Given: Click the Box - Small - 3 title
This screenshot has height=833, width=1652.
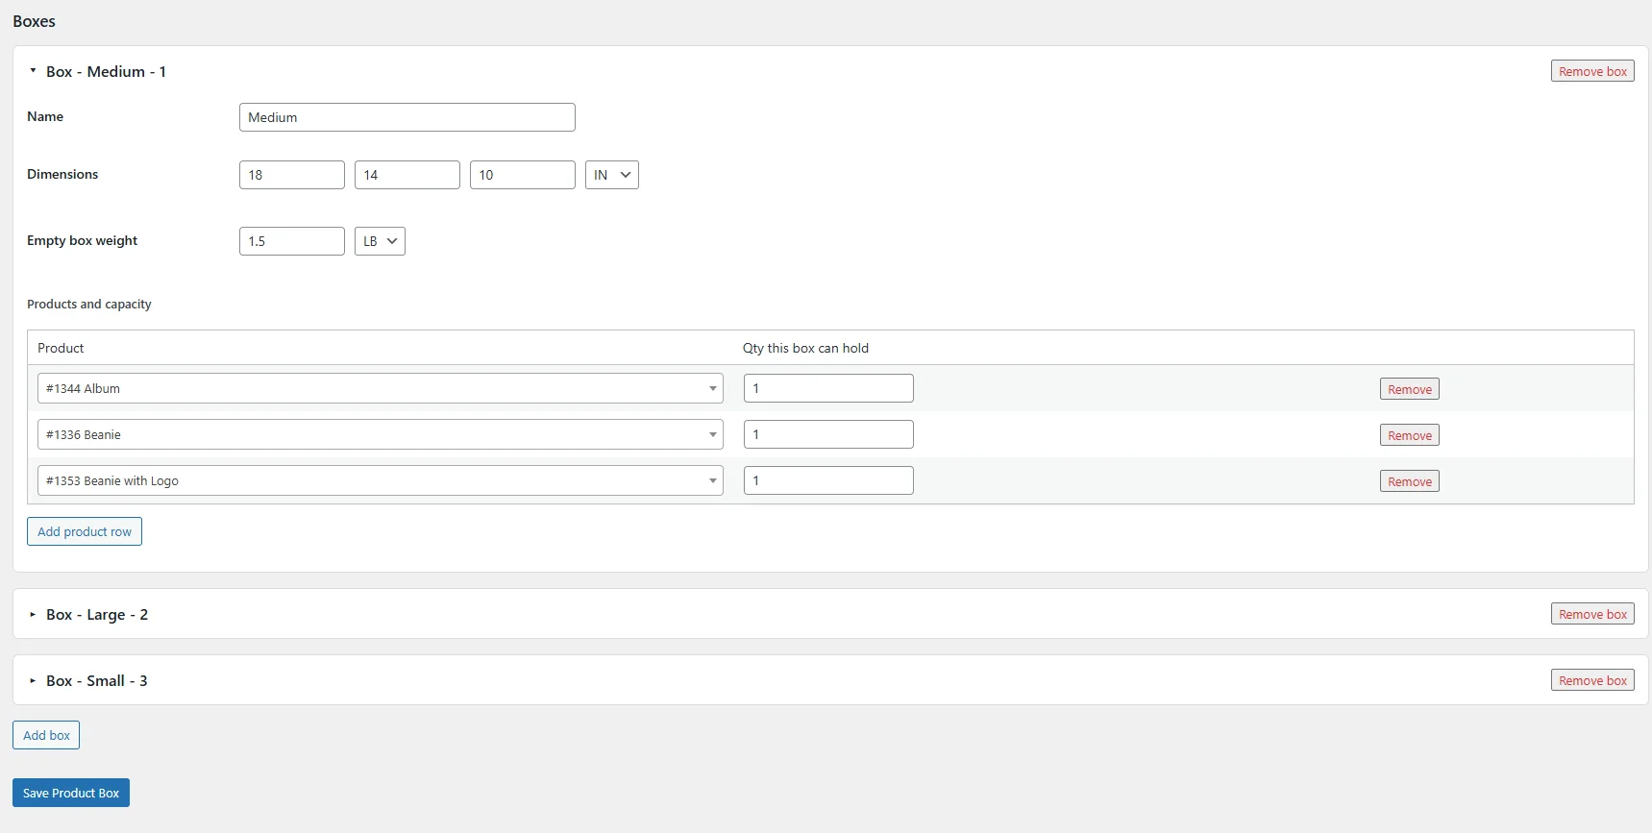Looking at the screenshot, I should pyautogui.click(x=97, y=680).
